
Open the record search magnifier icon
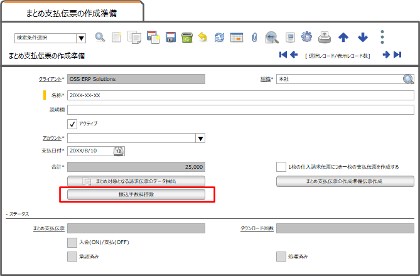[100, 37]
